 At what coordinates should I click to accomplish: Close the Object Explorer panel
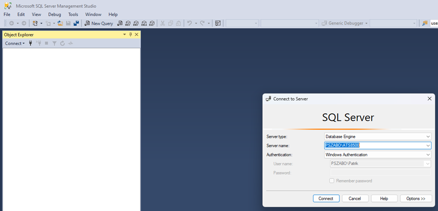point(137,34)
